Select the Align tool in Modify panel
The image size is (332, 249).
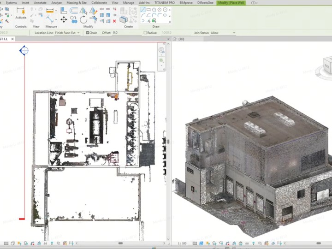(64, 11)
